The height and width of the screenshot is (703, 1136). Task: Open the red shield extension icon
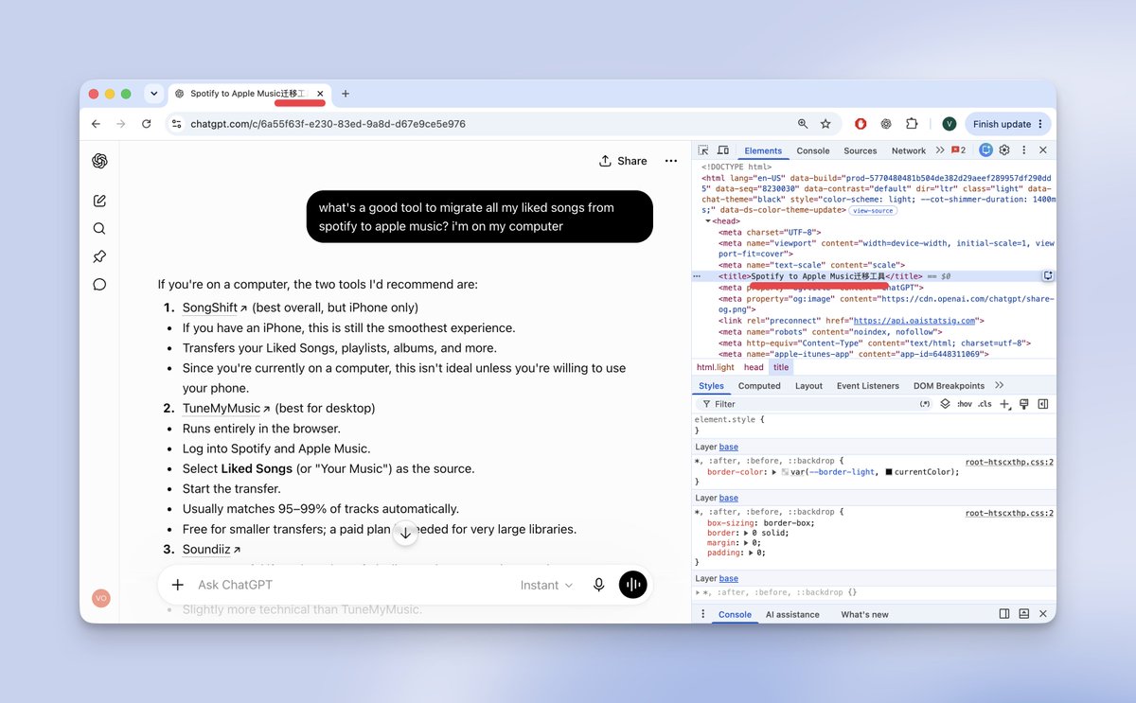861,124
